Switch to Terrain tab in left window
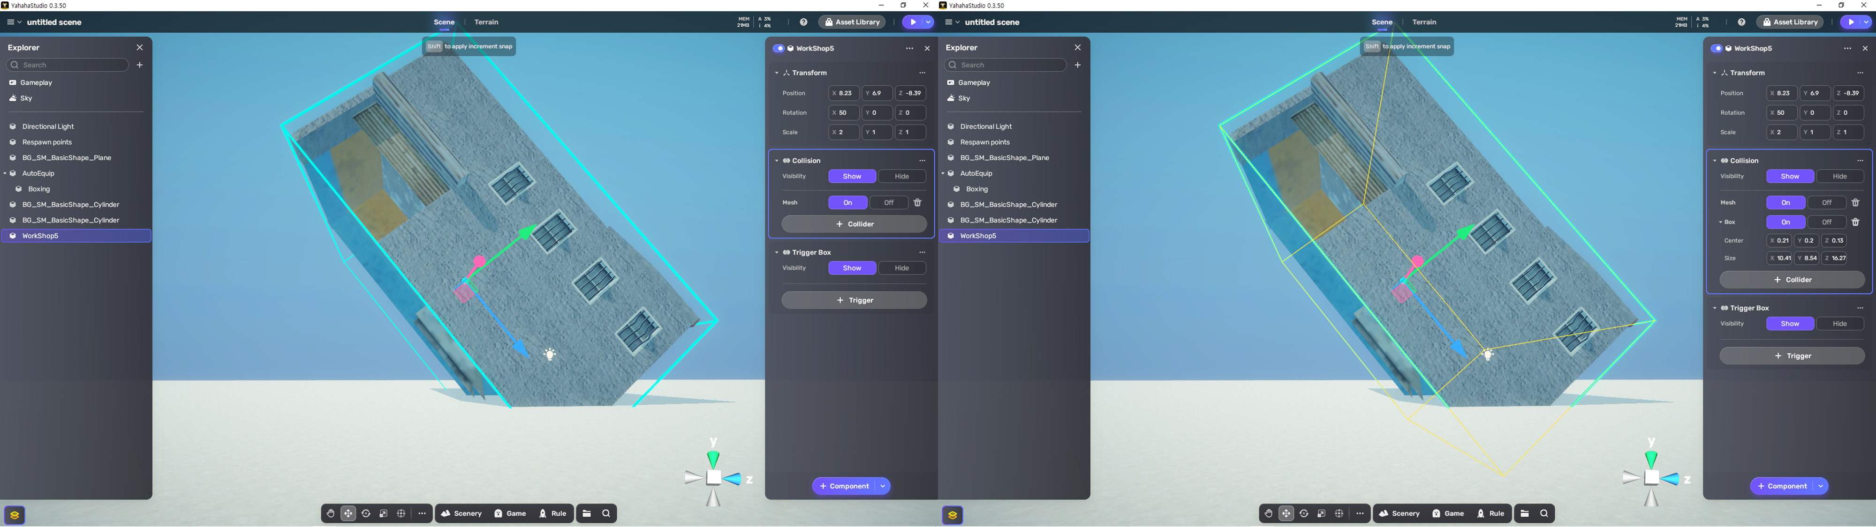 486,22
